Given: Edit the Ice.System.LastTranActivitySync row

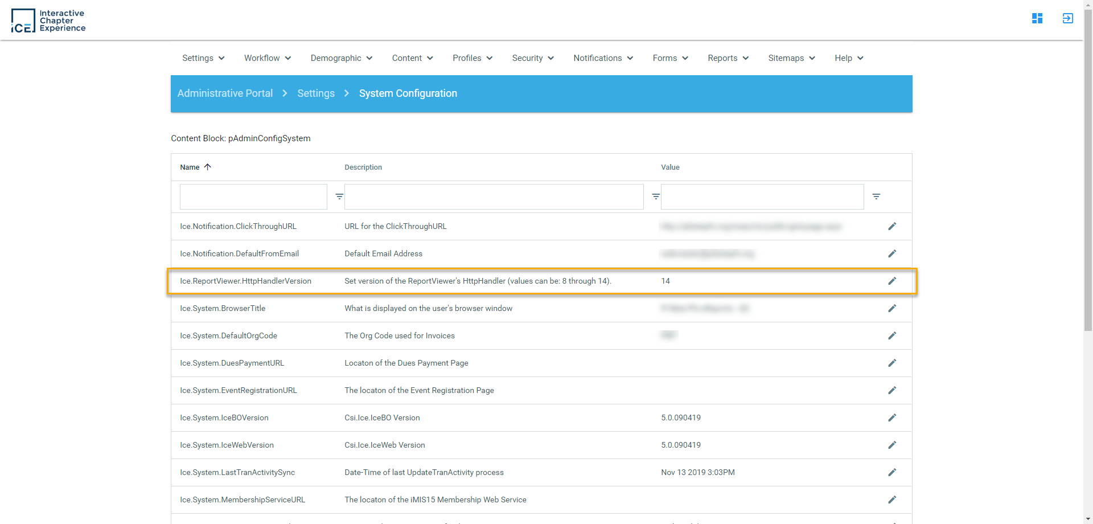Looking at the screenshot, I should (x=891, y=472).
